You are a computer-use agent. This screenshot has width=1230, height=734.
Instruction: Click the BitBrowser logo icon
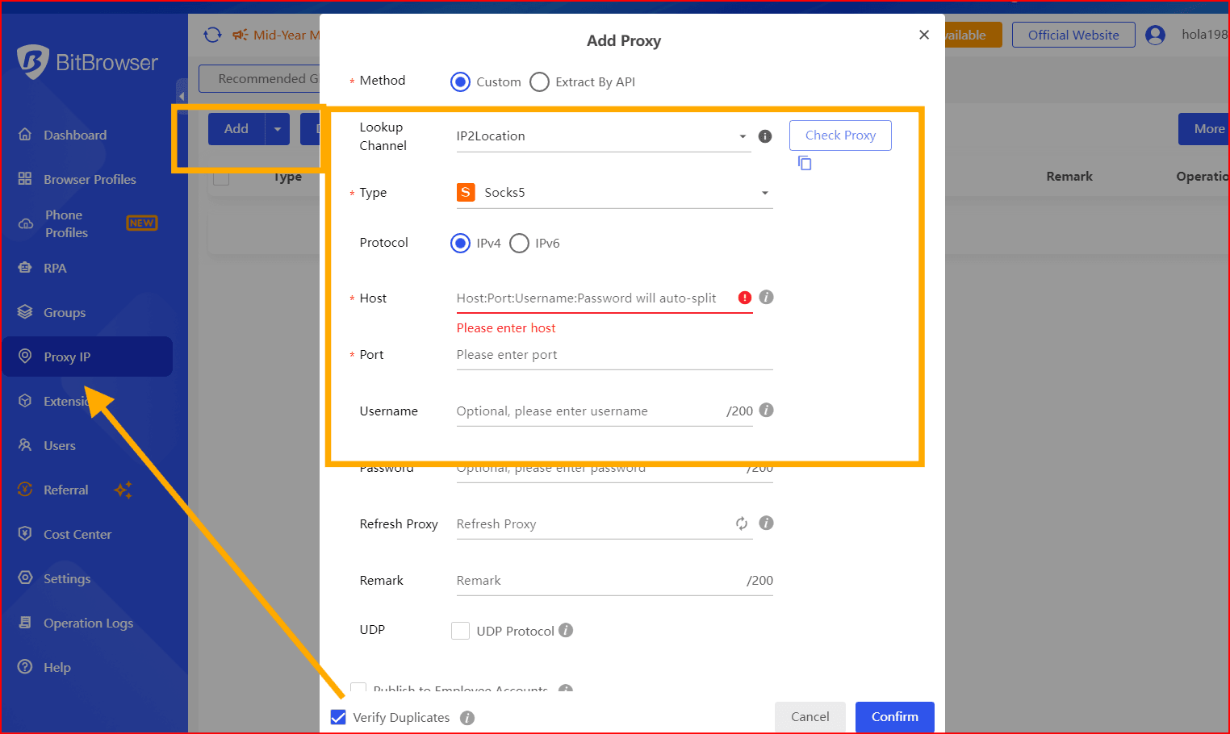pos(33,61)
